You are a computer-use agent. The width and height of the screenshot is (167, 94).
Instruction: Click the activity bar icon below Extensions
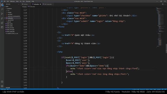point(2,27)
